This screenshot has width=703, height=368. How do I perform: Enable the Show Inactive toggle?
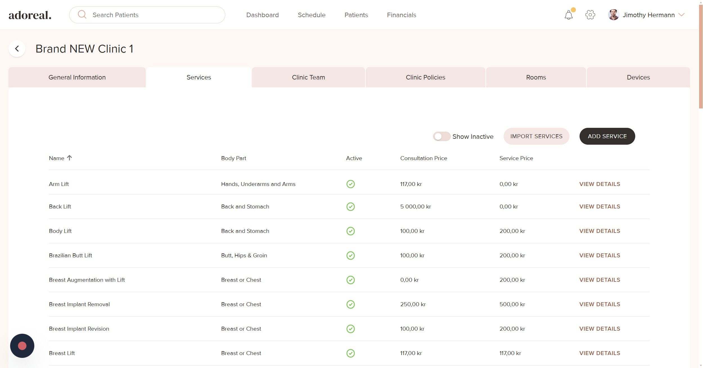coord(441,137)
